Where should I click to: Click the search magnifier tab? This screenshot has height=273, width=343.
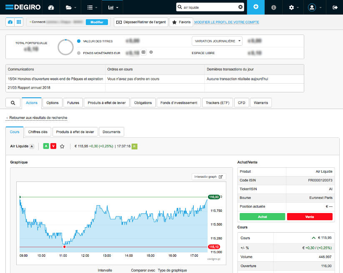point(13,103)
